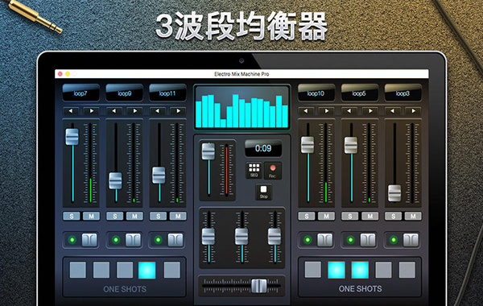
Task: Click the silver split button on loop9 channel
Action: point(133,240)
